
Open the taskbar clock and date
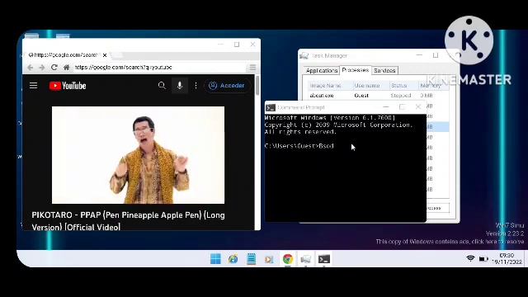click(x=507, y=258)
